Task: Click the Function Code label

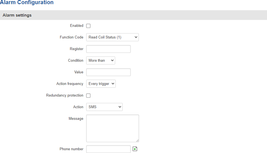Action: pyautogui.click(x=71, y=37)
